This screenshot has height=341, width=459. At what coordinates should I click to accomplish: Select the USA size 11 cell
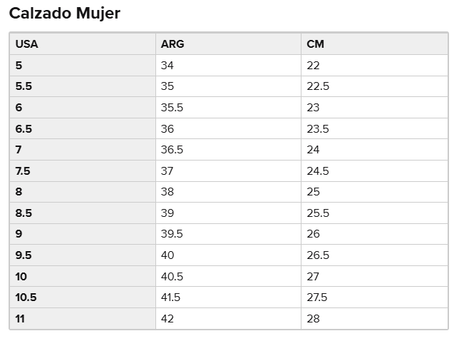20,319
